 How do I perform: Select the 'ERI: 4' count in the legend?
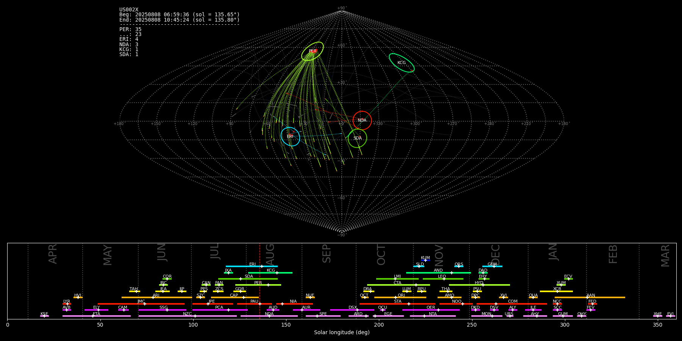pos(129,39)
